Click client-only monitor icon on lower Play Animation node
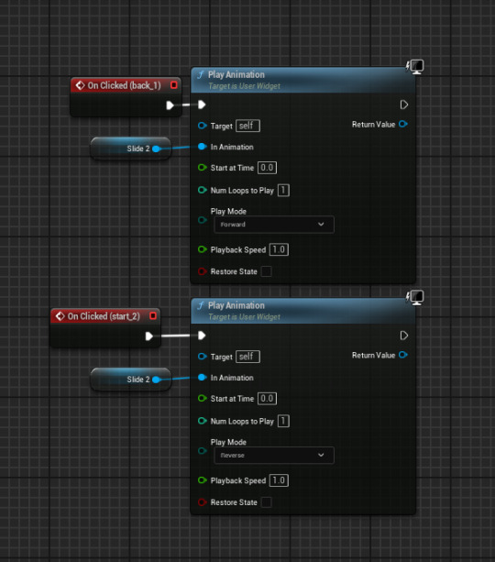This screenshot has width=495, height=562. [x=415, y=297]
